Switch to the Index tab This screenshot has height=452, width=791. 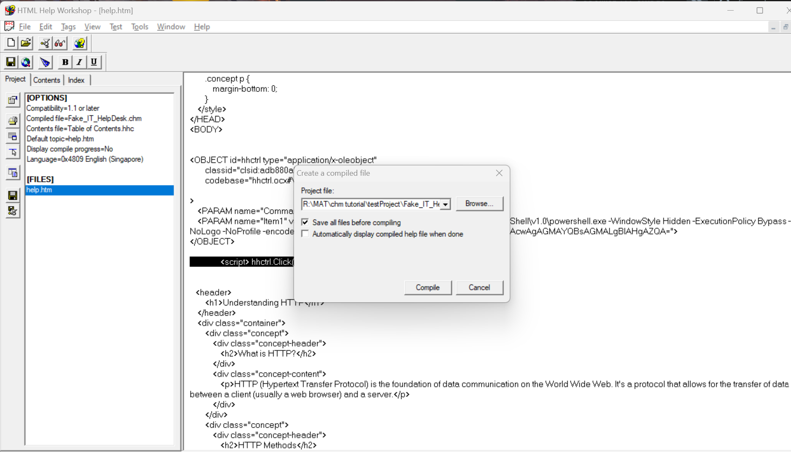coord(76,80)
